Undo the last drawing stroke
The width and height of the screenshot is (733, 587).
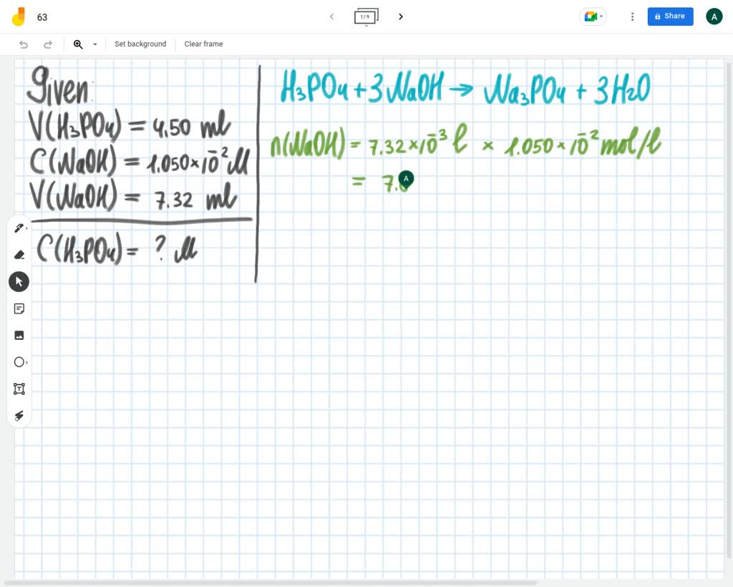tap(23, 44)
